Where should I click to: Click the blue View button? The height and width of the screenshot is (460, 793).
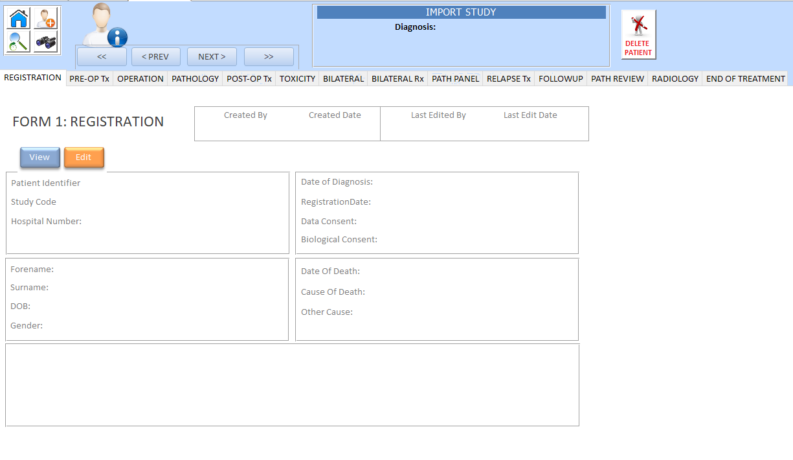pyautogui.click(x=39, y=157)
